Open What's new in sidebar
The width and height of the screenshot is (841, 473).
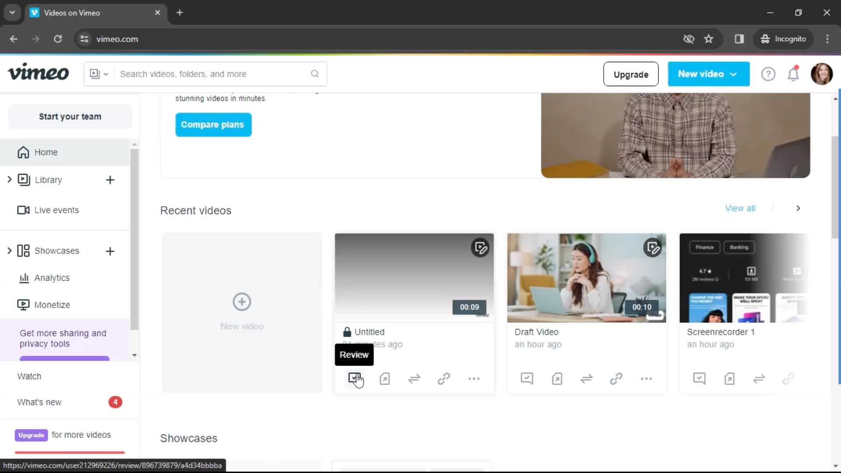point(39,402)
